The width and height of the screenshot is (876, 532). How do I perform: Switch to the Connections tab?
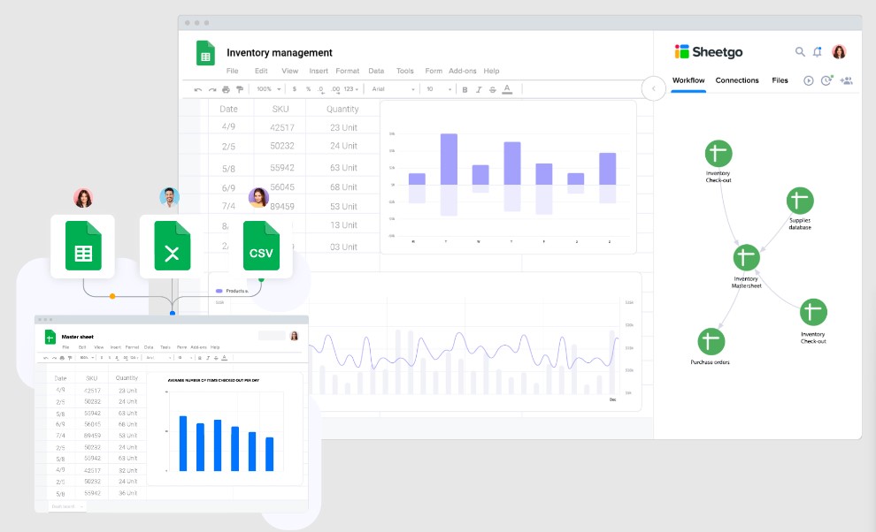point(737,80)
